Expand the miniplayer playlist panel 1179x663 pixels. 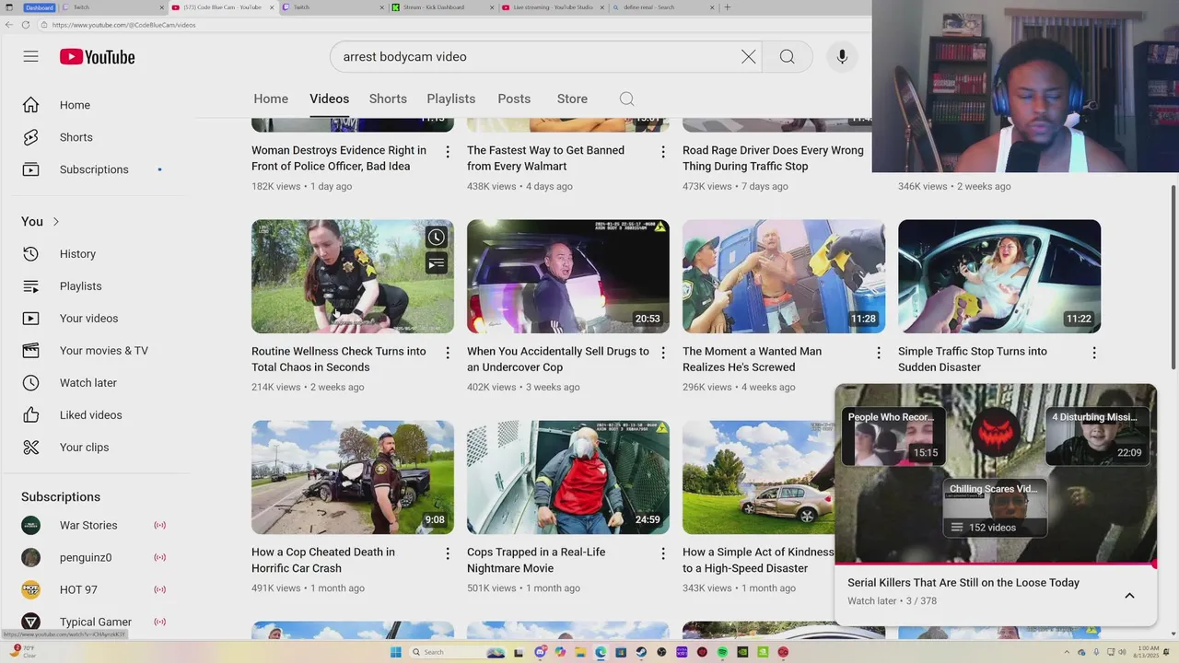(x=1129, y=595)
